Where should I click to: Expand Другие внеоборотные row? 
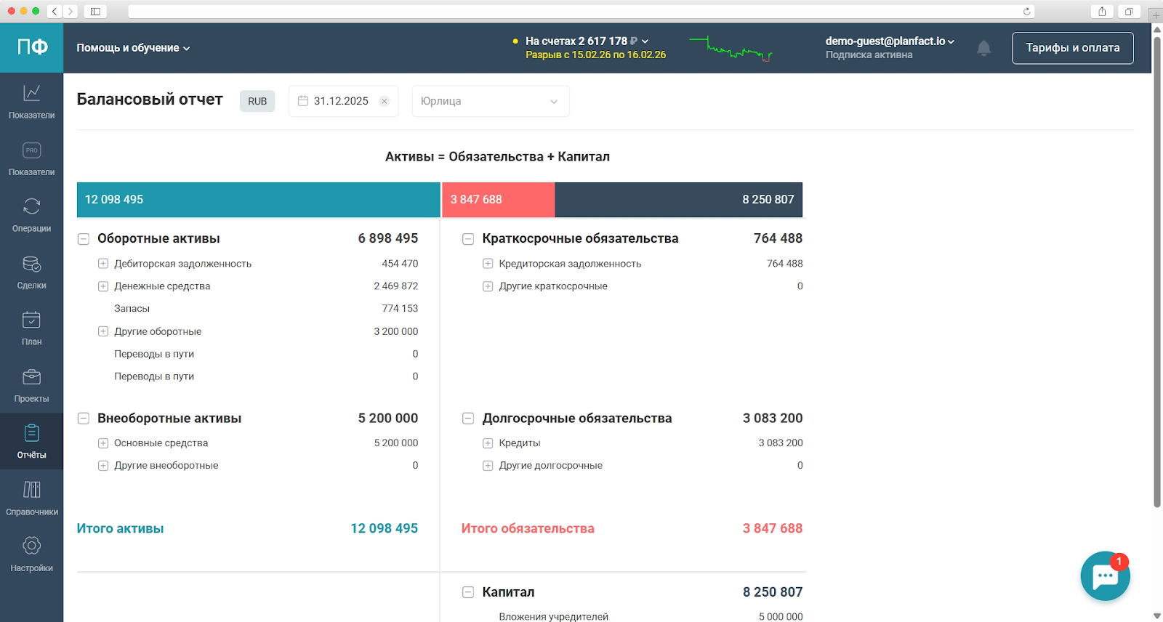click(x=103, y=466)
